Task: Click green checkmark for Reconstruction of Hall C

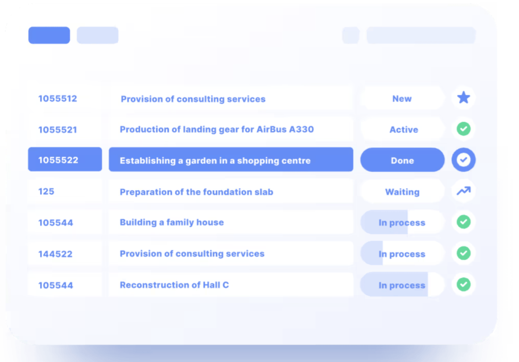Action: [463, 284]
